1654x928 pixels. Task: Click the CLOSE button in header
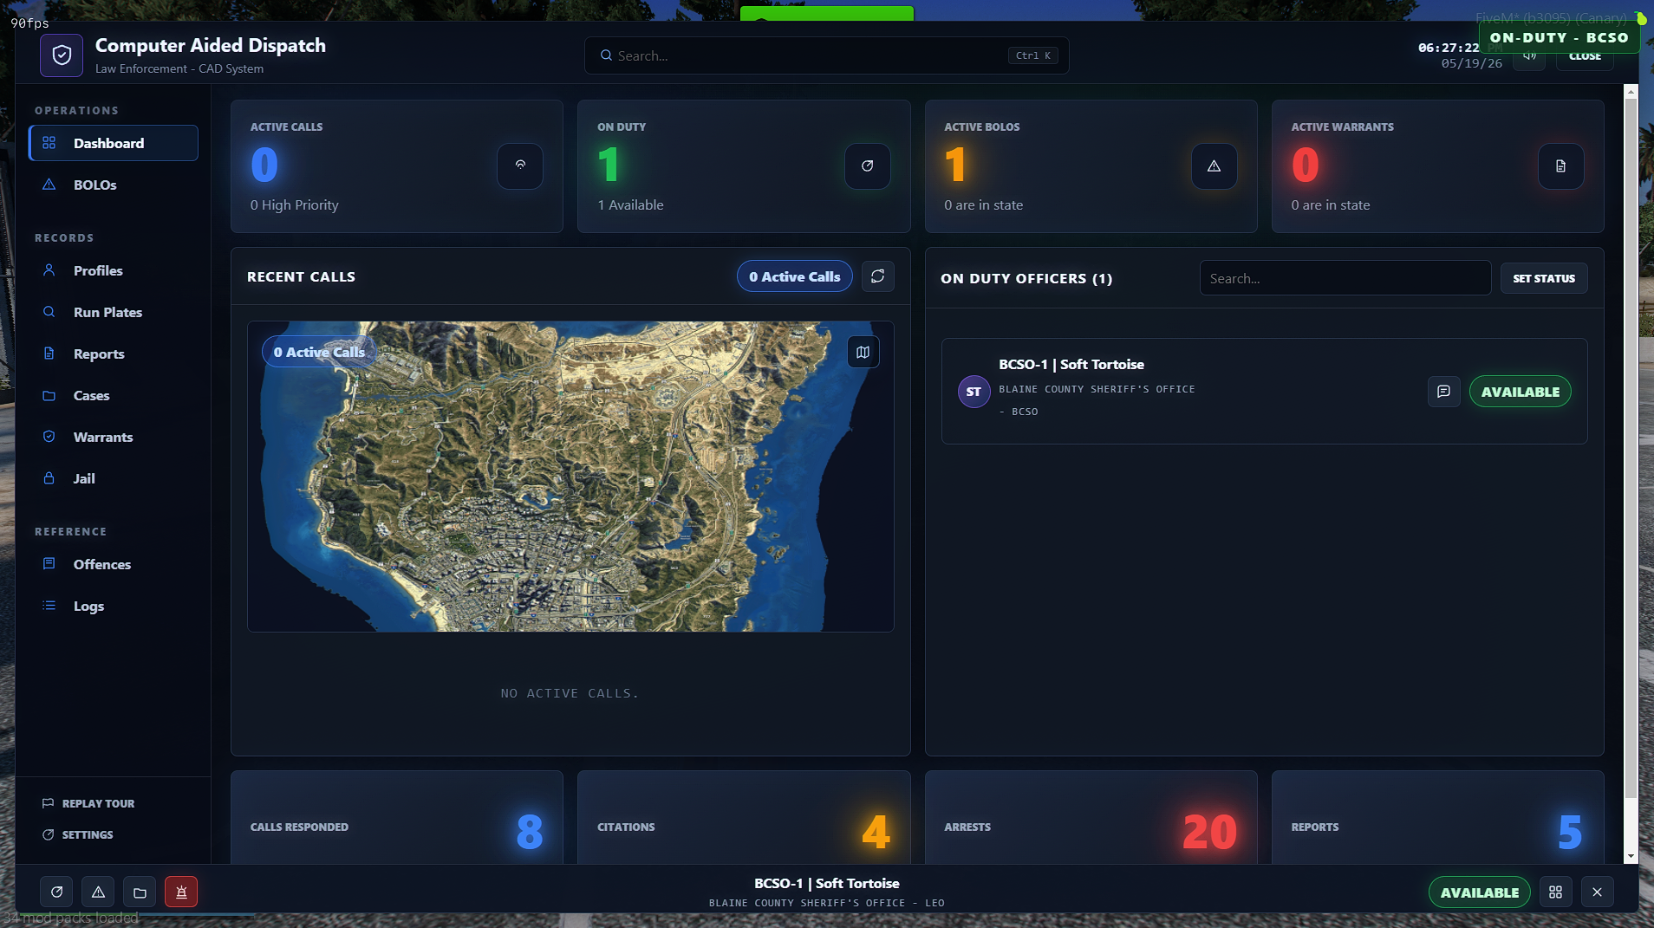coord(1585,56)
